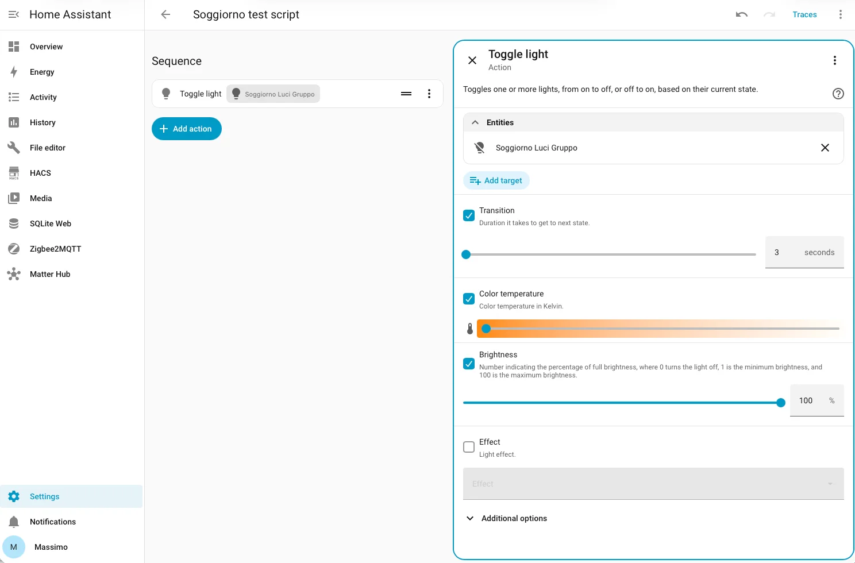This screenshot has height=563, width=855.
Task: Click the History chart icon
Action: click(14, 122)
